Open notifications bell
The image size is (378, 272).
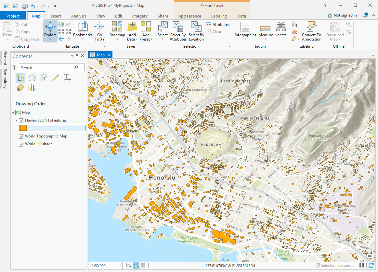click(x=365, y=15)
